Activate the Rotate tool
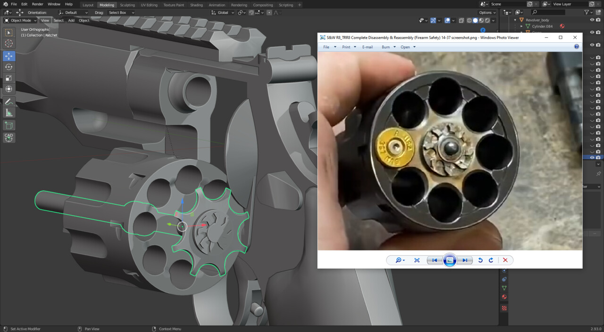 [x=9, y=67]
